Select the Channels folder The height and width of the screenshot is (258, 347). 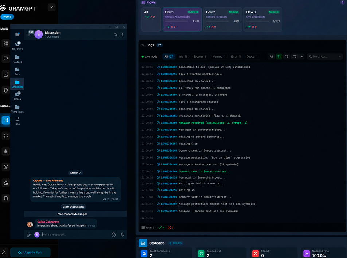[17, 84]
